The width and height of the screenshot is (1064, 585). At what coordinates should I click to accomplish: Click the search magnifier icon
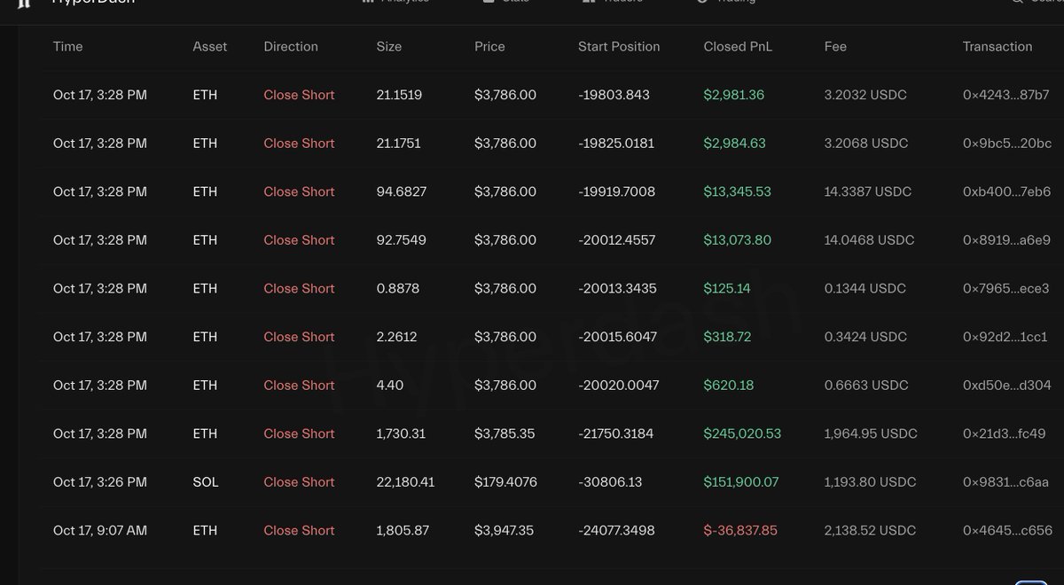click(1018, 2)
